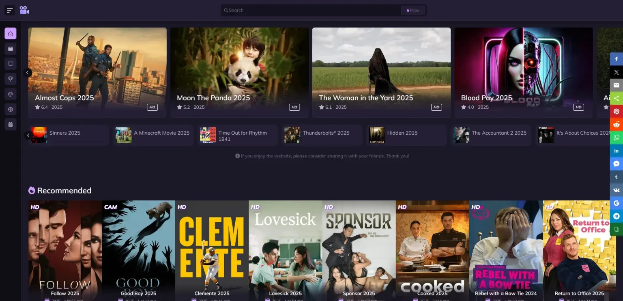Click the sharing request notice text
Screen dimensions: 623x301
pyautogui.click(x=322, y=156)
